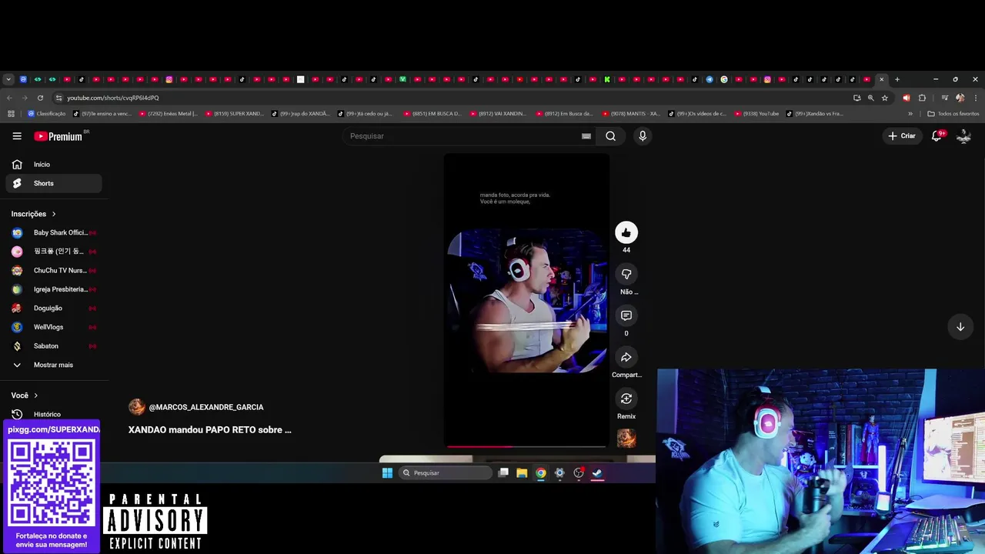985x554 pixels.
Task: Start voice search with microphone
Action: (643, 136)
